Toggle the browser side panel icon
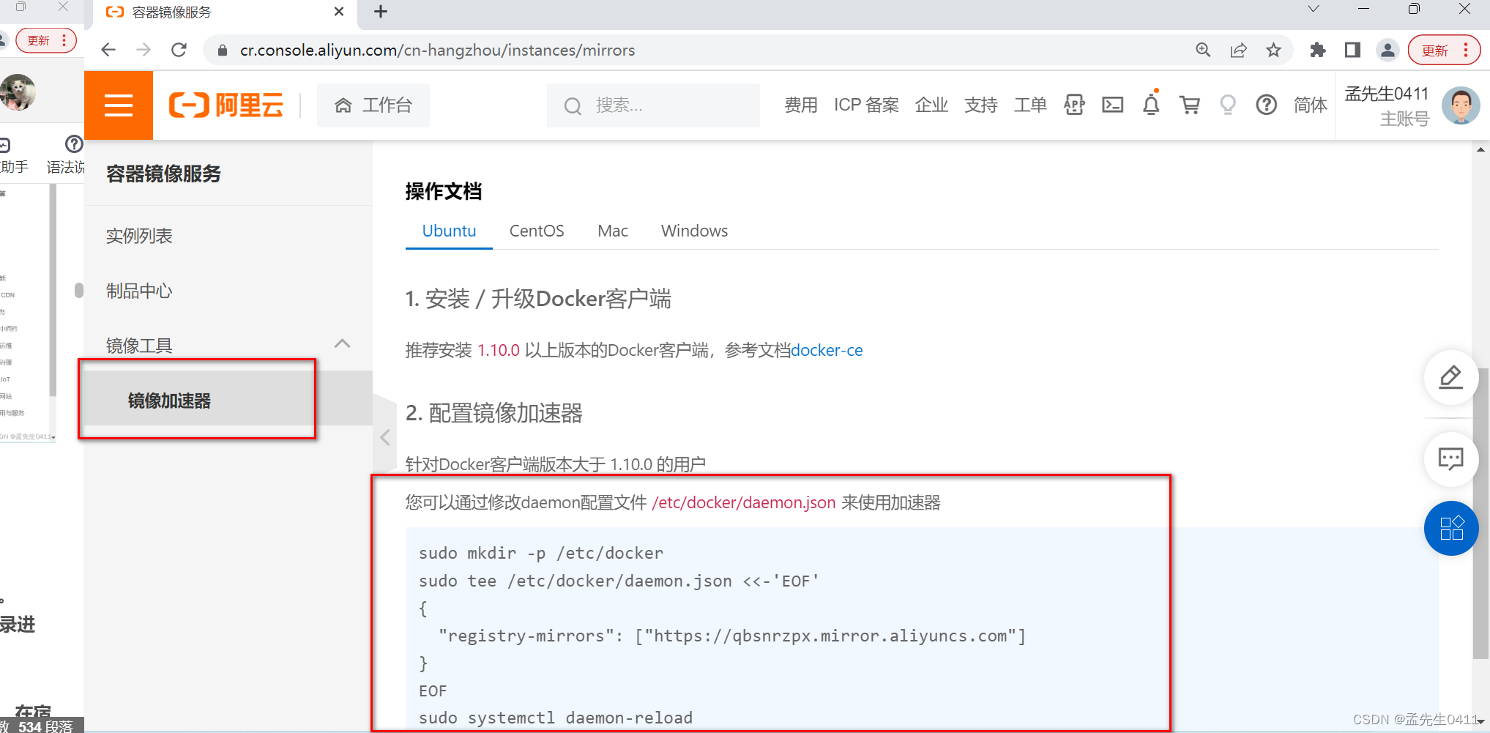 pos(1352,50)
